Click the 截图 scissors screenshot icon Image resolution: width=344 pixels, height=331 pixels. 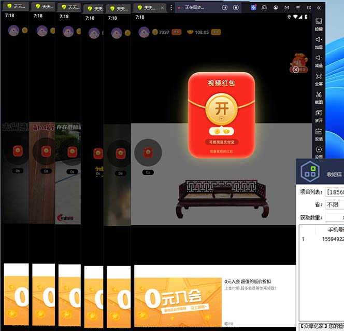click(319, 97)
